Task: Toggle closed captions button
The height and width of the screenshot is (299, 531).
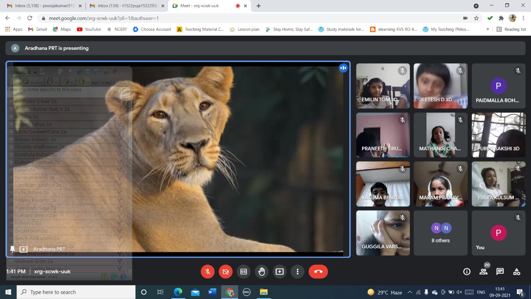Action: pyautogui.click(x=244, y=272)
